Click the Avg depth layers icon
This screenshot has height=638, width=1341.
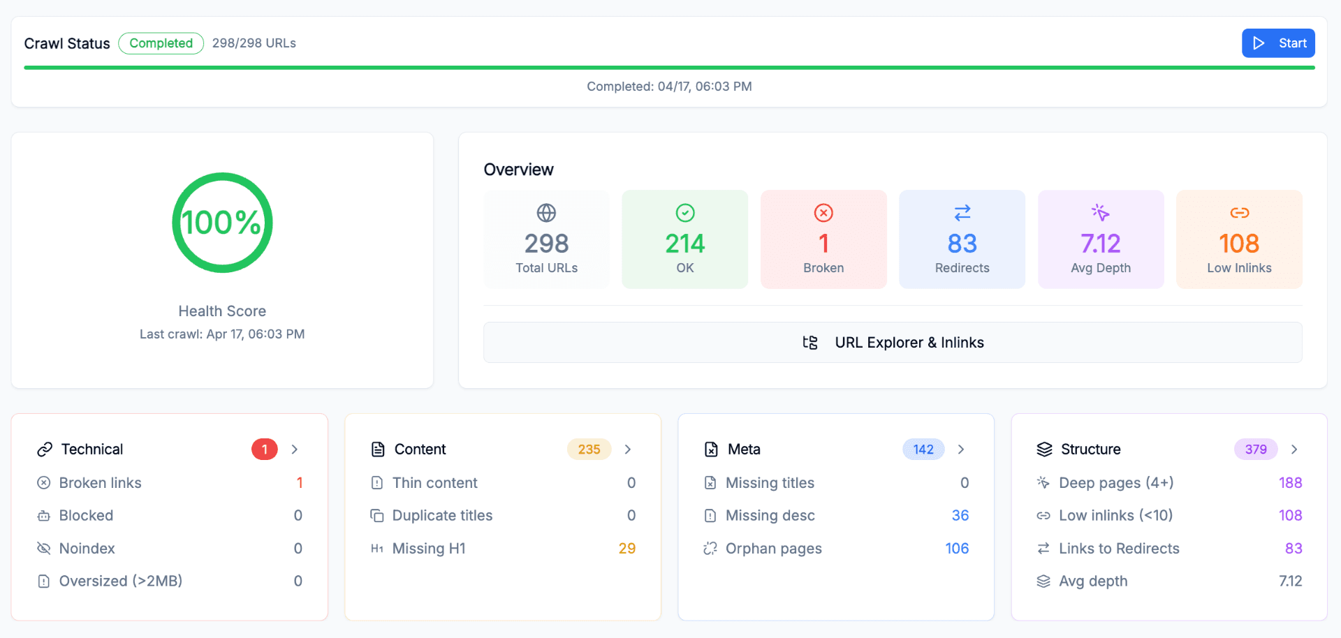coord(1043,581)
